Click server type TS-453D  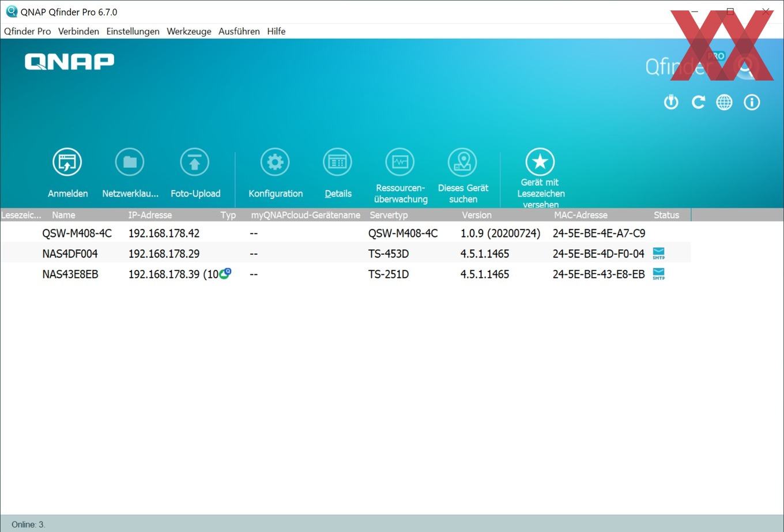(389, 254)
